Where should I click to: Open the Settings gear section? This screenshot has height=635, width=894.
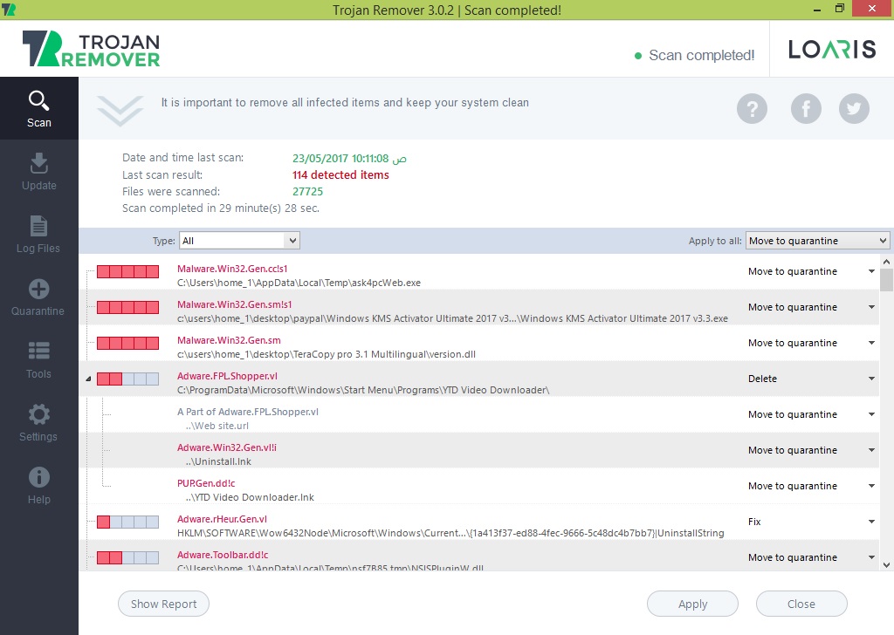tap(38, 422)
